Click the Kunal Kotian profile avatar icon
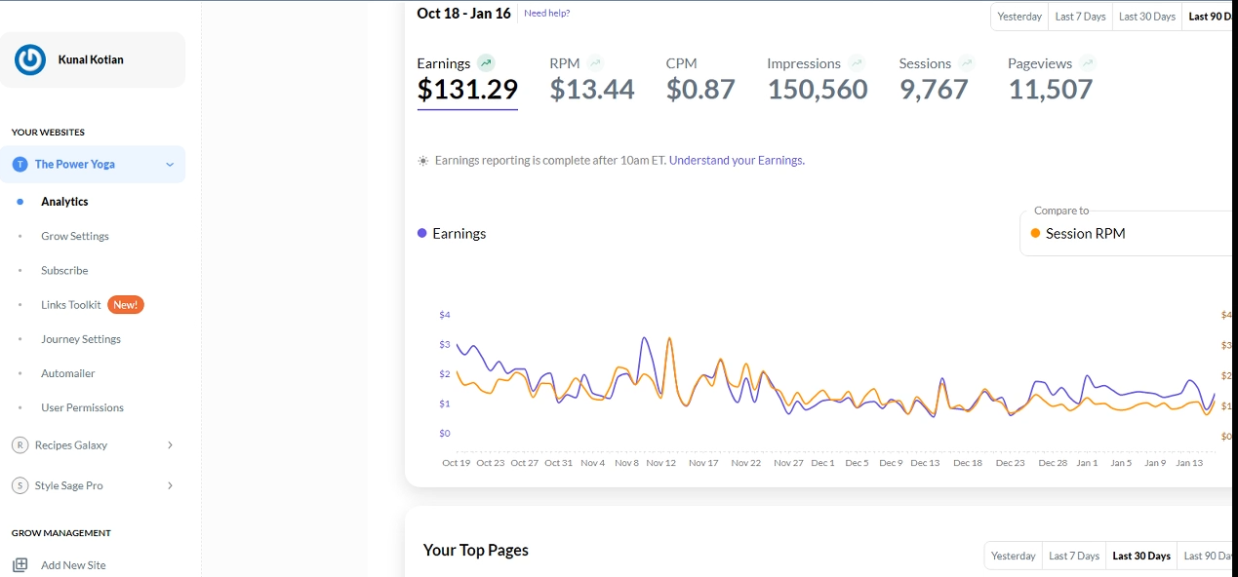The height and width of the screenshot is (577, 1238). tap(30, 59)
